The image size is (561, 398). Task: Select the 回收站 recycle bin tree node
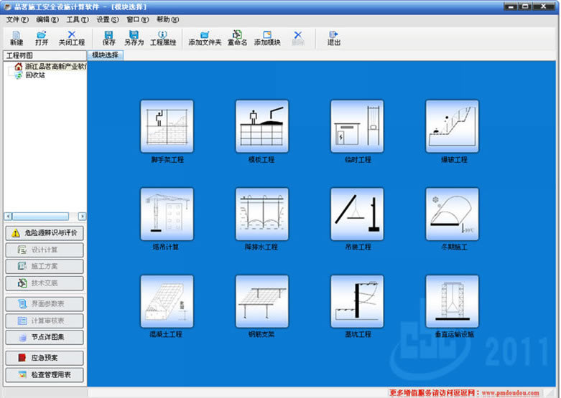[x=34, y=75]
